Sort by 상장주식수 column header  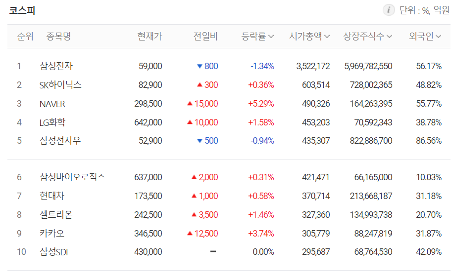[367, 36]
